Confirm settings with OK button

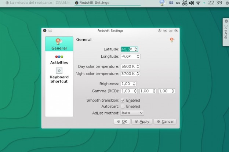tap(122, 122)
